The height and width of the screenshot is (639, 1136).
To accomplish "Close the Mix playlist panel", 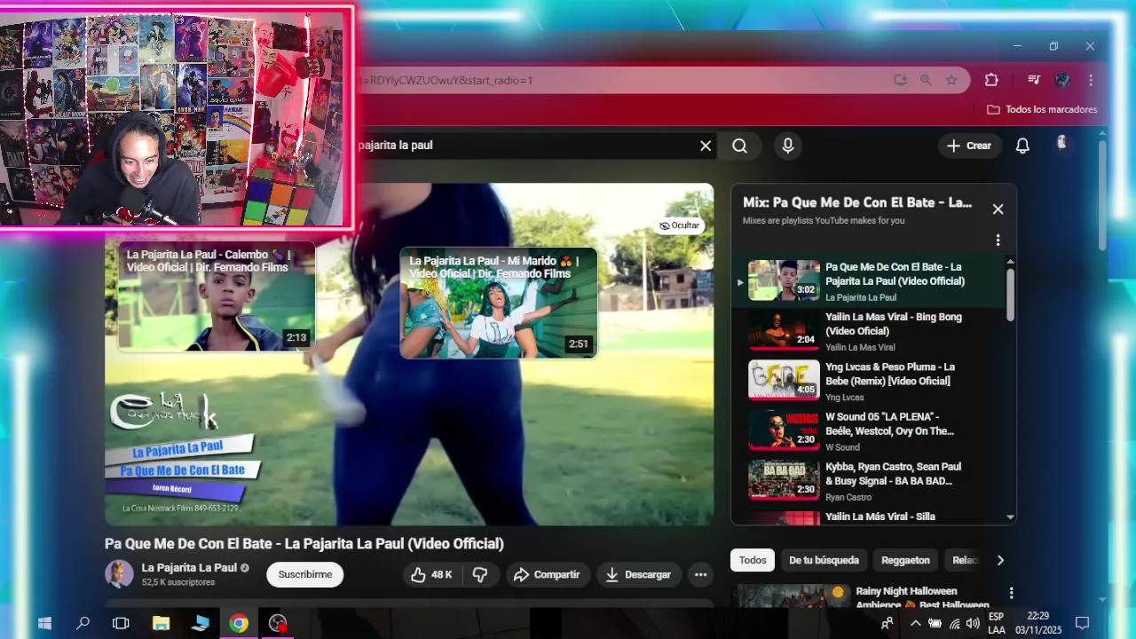I will (998, 209).
